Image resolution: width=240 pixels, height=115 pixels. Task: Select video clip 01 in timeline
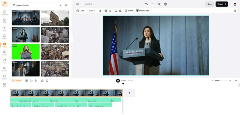pyautogui.click(x=66, y=93)
